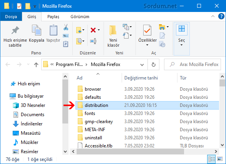Go up one folder level

click(x=36, y=64)
